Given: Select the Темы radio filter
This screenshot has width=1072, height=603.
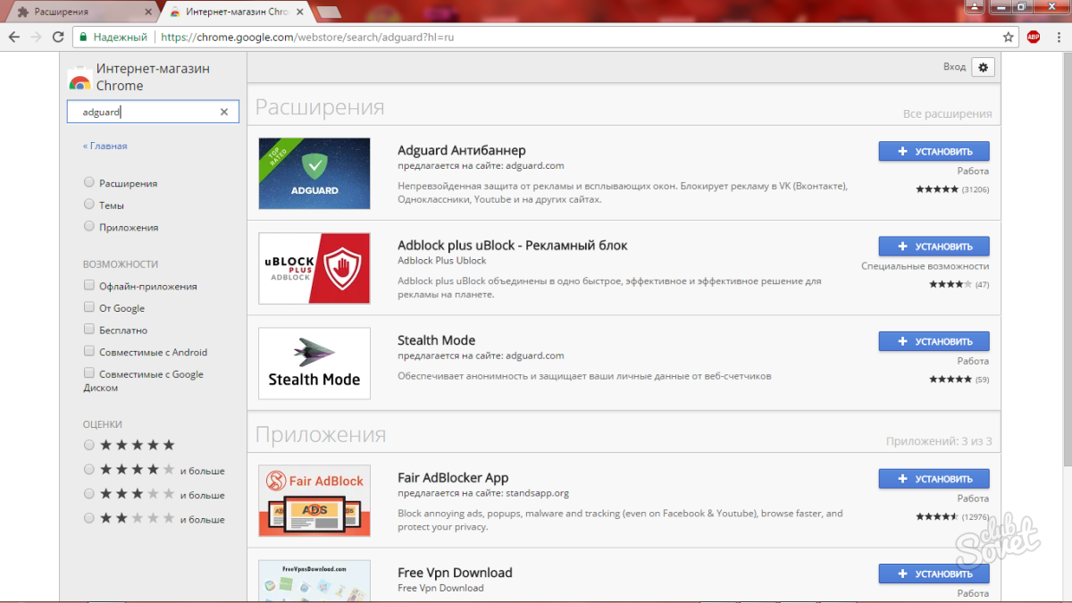Looking at the screenshot, I should [89, 205].
